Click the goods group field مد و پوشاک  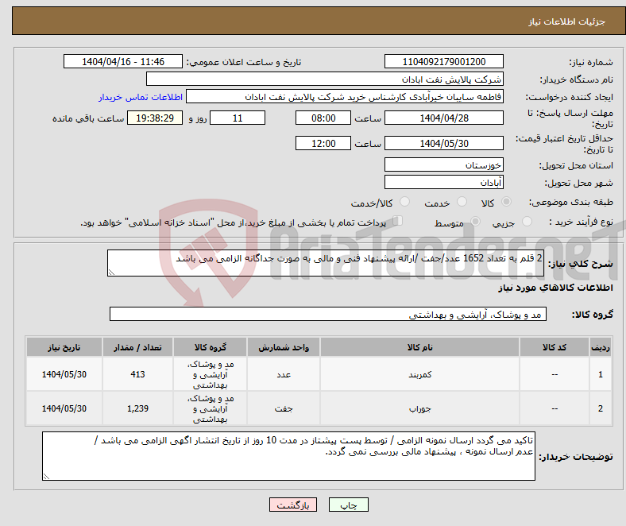coord(328,314)
